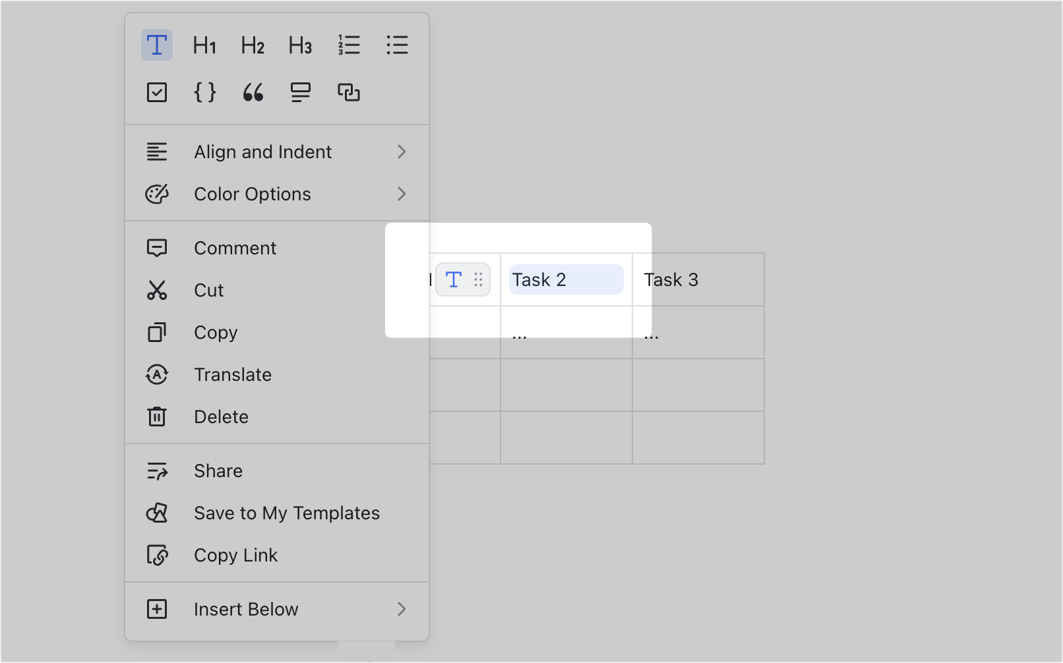Screen dimensions: 1063x663
Task: Apply ordered list formatting
Action: tap(349, 45)
